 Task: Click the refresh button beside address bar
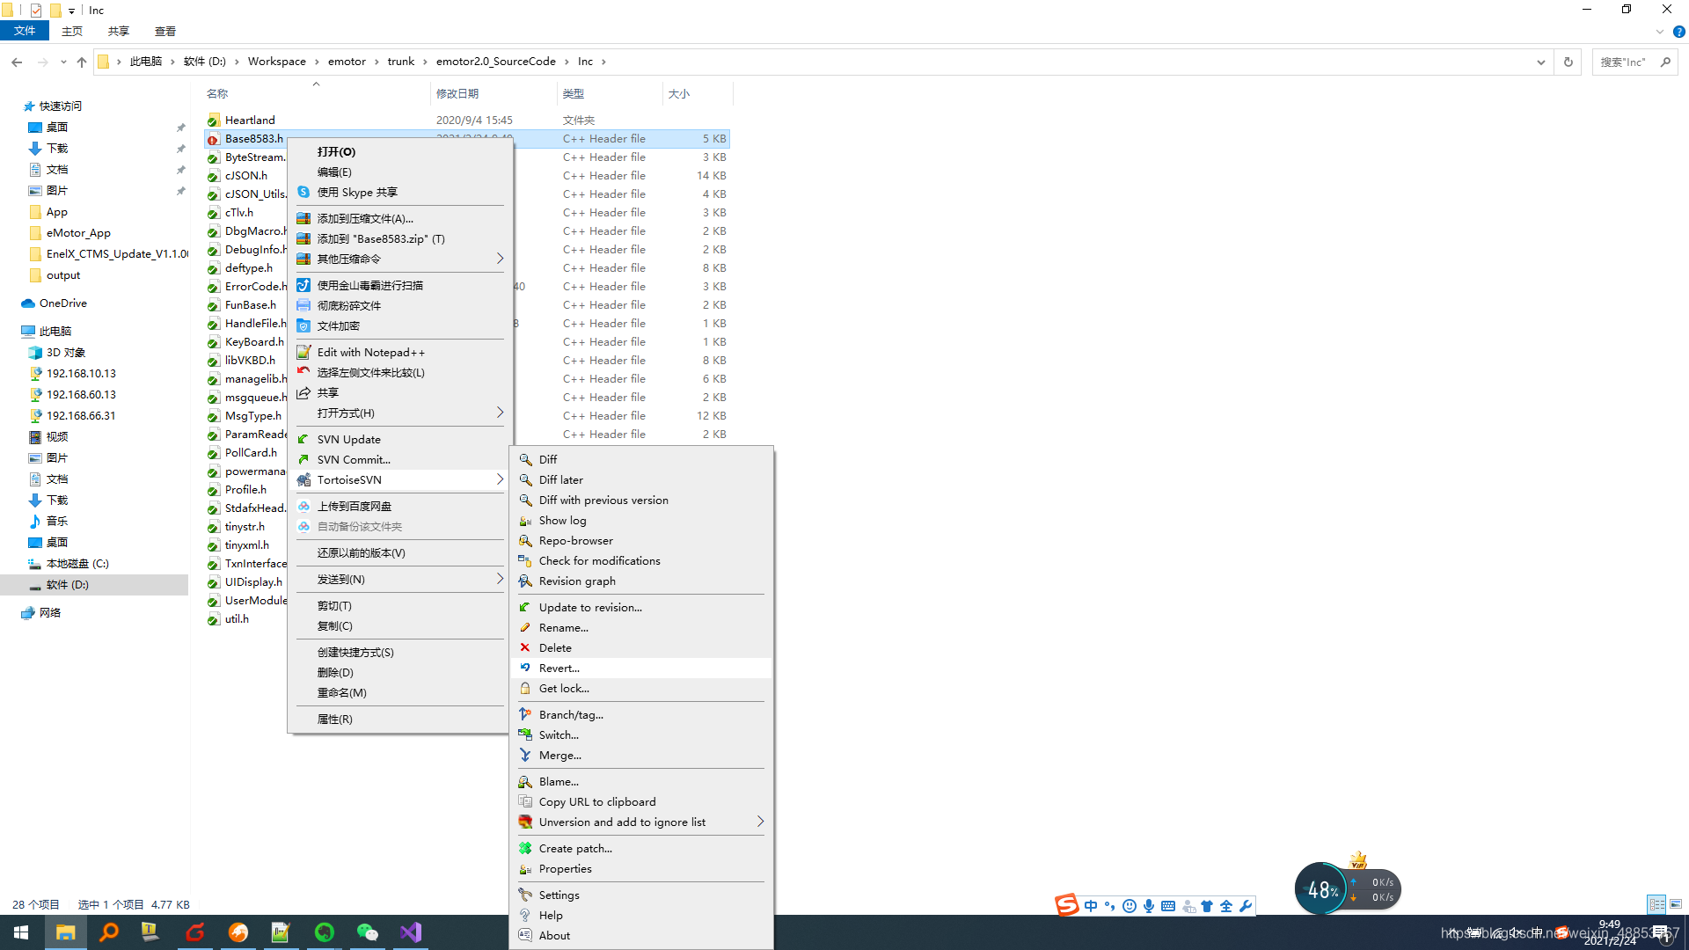[1568, 62]
